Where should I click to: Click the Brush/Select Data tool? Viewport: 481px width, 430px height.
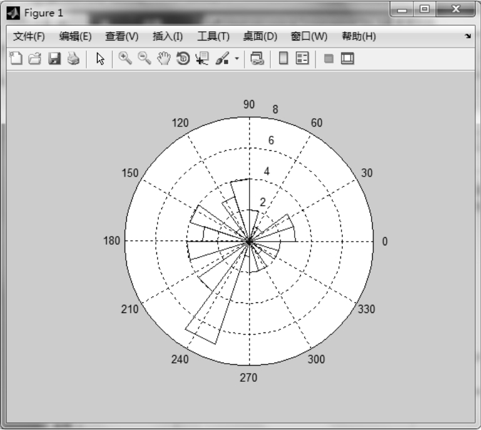(x=223, y=59)
